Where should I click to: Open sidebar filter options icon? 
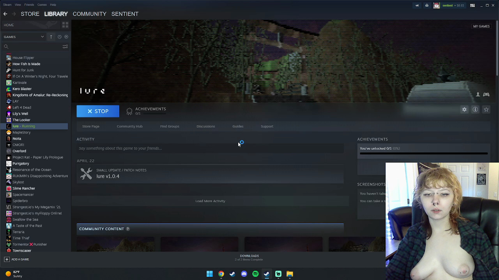pos(65,47)
